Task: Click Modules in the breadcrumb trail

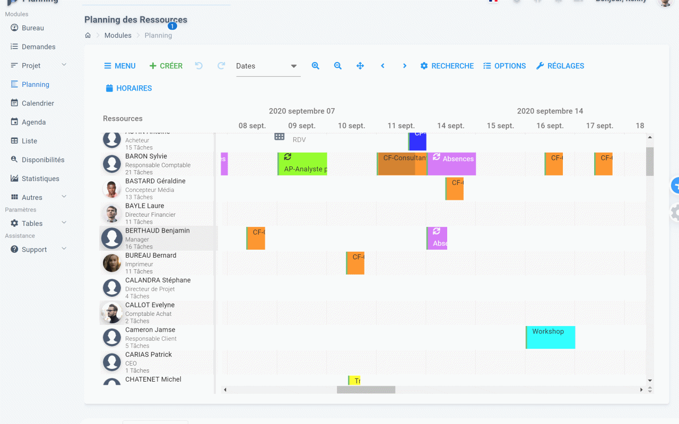Action: click(x=118, y=35)
